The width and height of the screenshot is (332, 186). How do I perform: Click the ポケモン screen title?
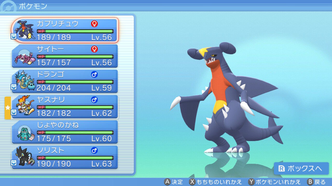[x=33, y=6]
